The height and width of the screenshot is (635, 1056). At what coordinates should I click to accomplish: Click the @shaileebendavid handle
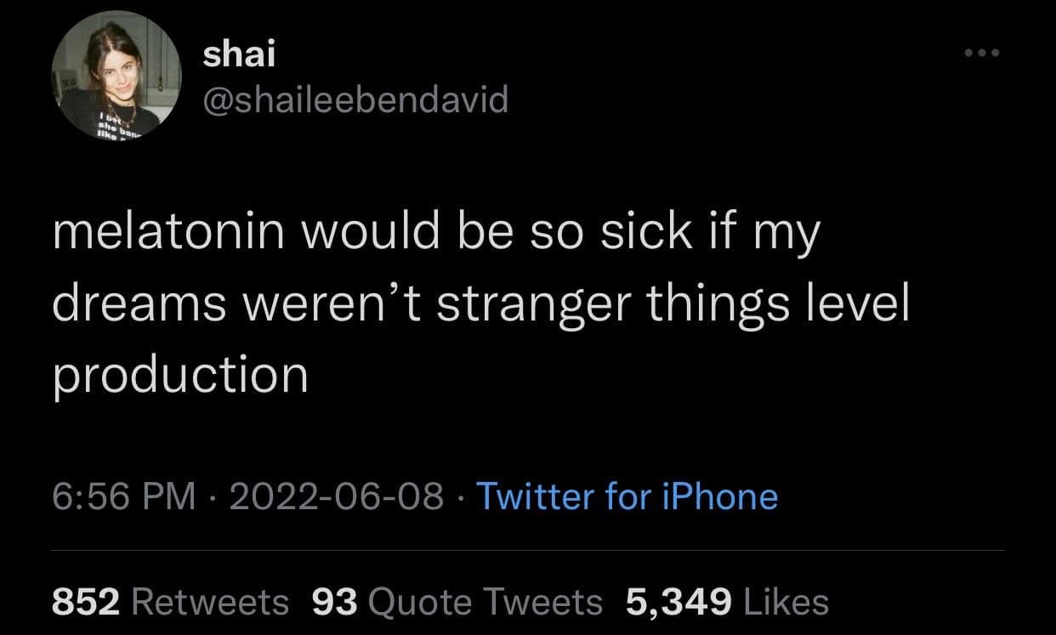click(355, 100)
